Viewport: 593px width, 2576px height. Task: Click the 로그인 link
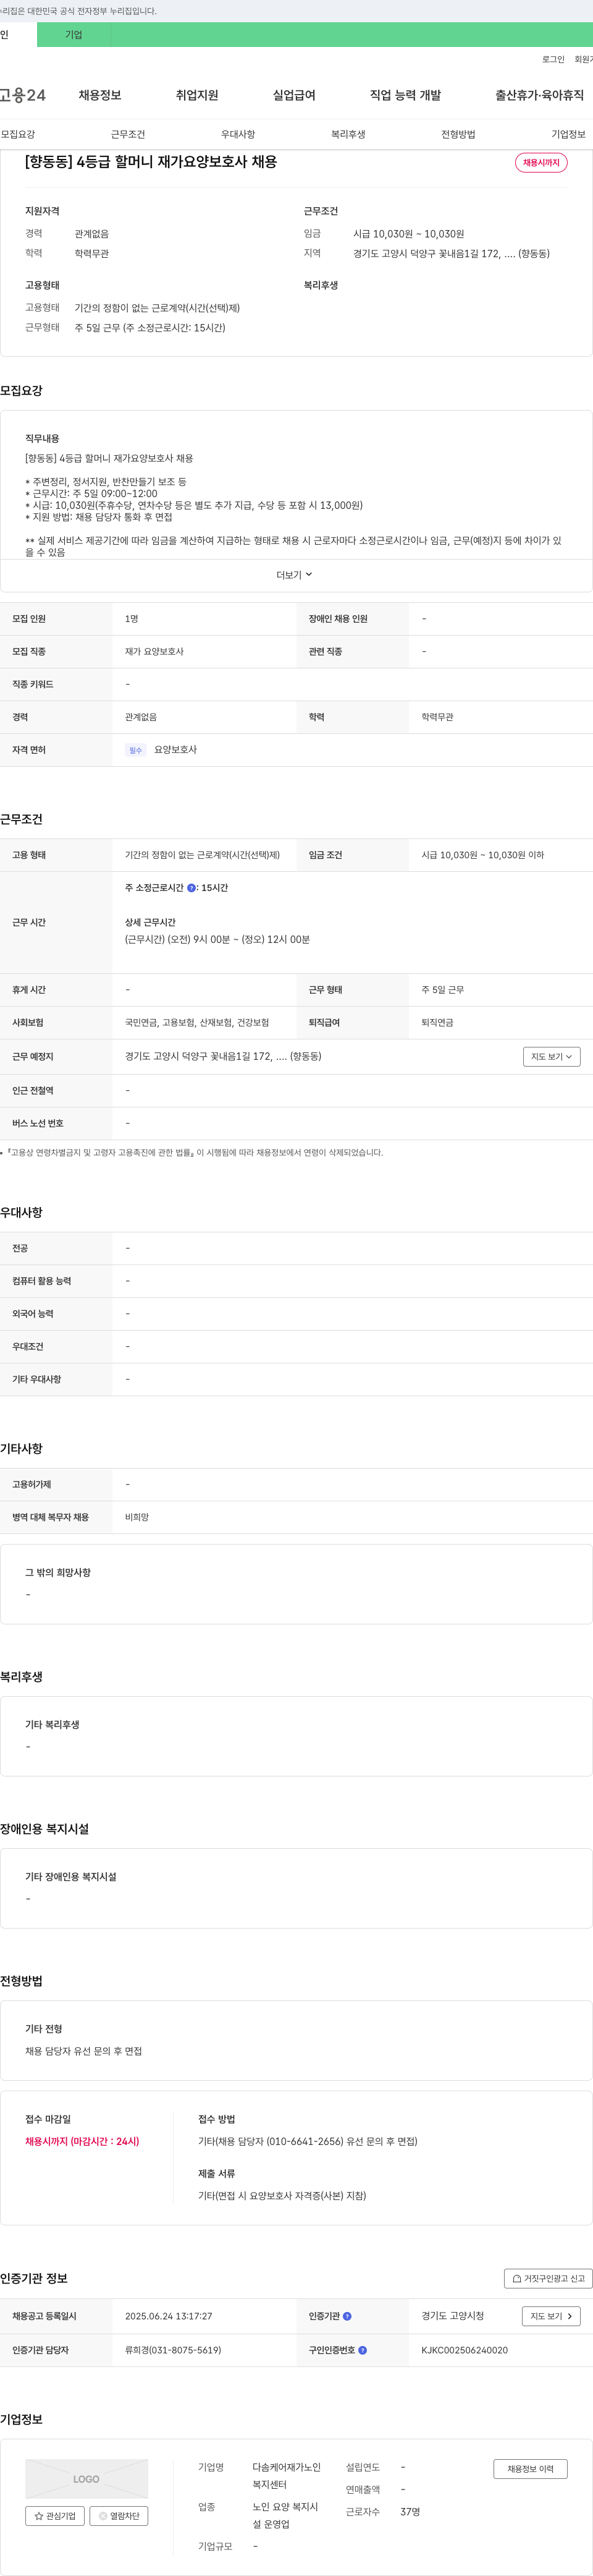553,59
